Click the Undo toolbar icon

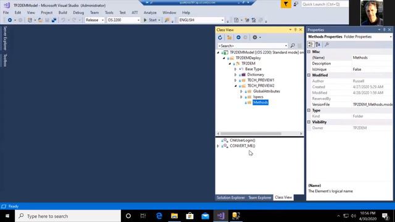[x=63, y=20]
